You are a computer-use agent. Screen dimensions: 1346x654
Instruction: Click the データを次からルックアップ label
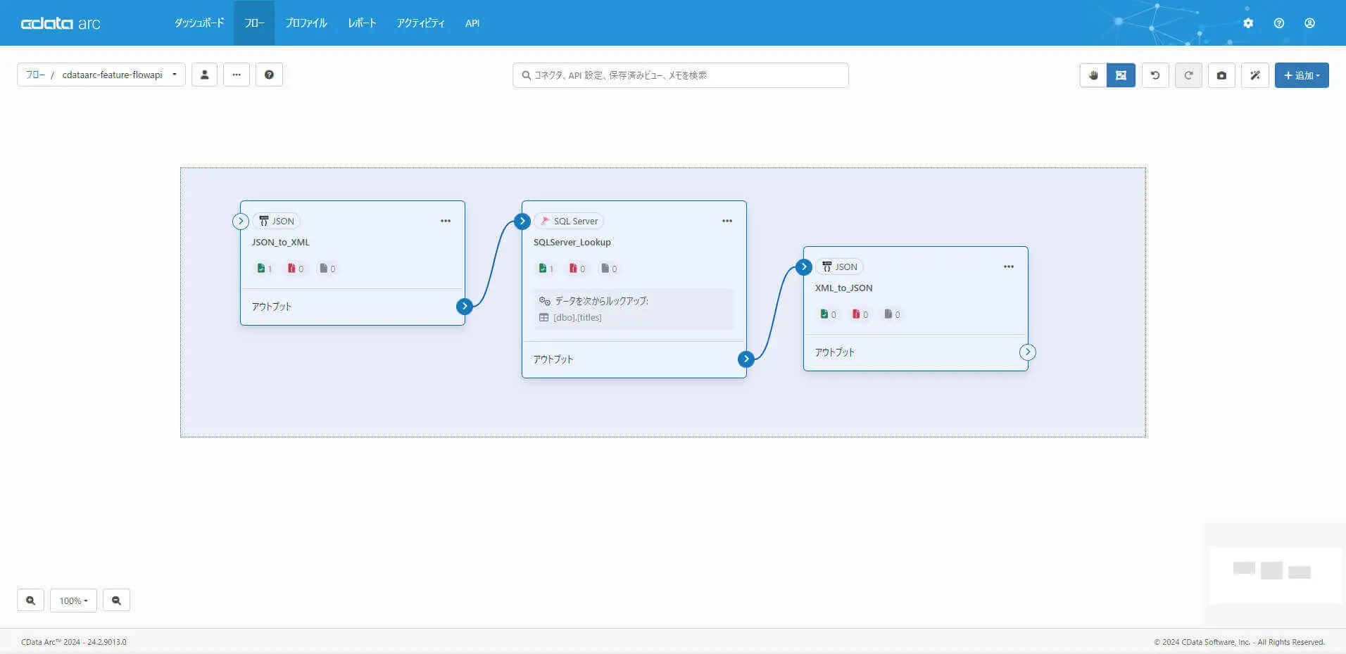(601, 301)
